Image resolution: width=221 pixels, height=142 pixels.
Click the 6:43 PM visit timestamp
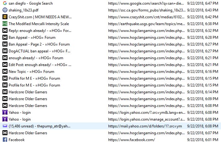pyautogui.click(x=203, y=10)
